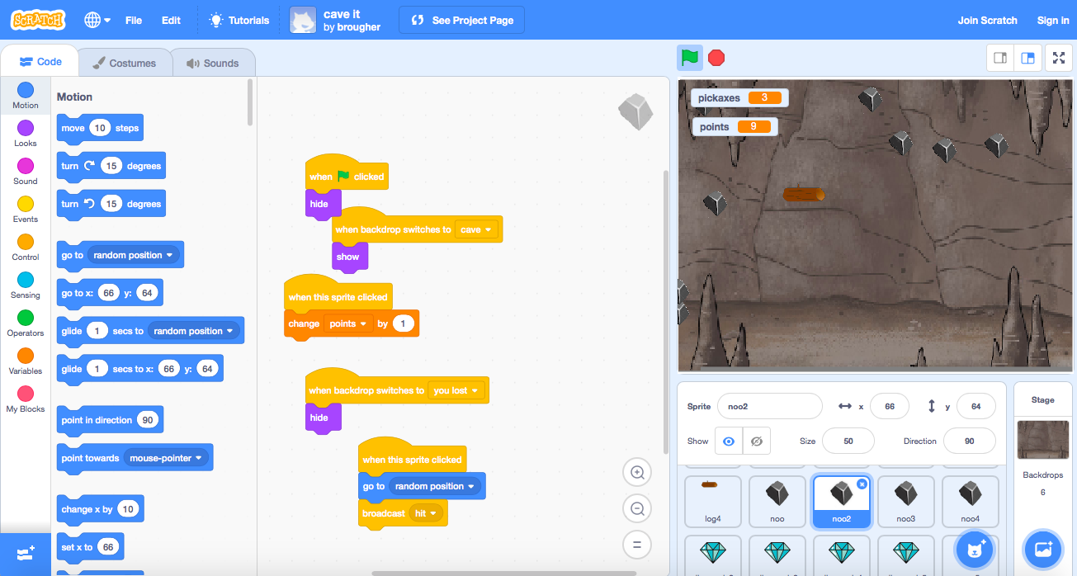The width and height of the screenshot is (1077, 576).
Task: Select the Variables category orange circle
Action: click(x=26, y=356)
